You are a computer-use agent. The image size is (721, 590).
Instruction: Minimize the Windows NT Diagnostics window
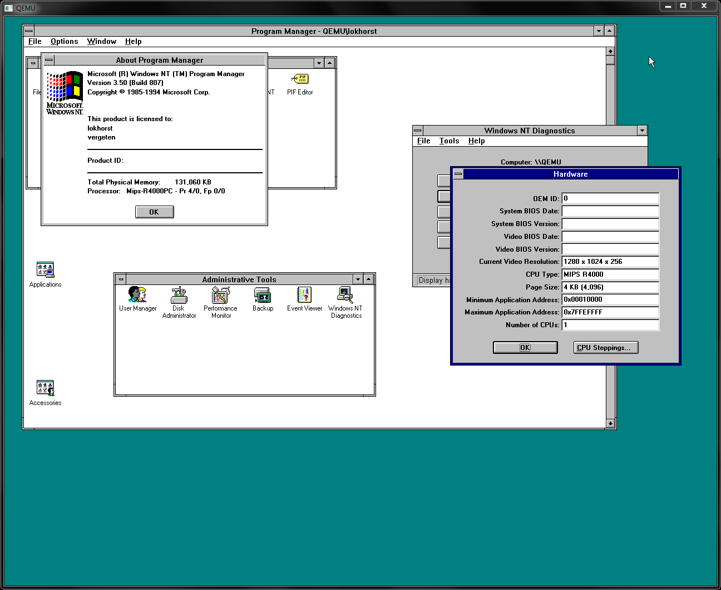[x=642, y=131]
